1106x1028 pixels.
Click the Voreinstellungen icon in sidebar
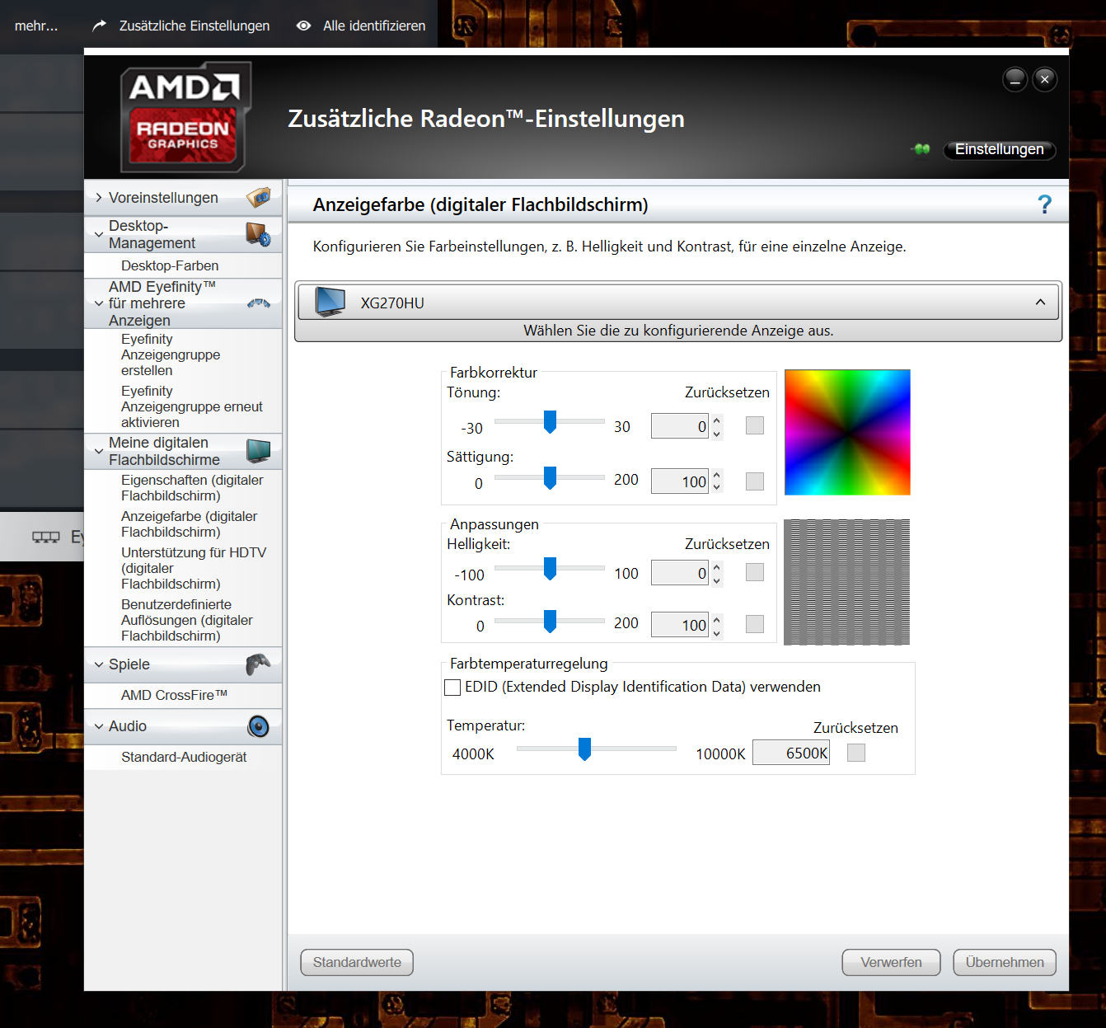[259, 198]
